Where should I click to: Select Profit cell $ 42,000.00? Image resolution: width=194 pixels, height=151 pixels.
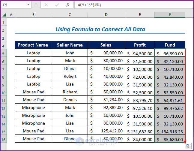(x=140, y=76)
